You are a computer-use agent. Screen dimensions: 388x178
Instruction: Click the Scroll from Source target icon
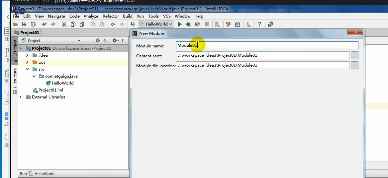tap(98, 40)
